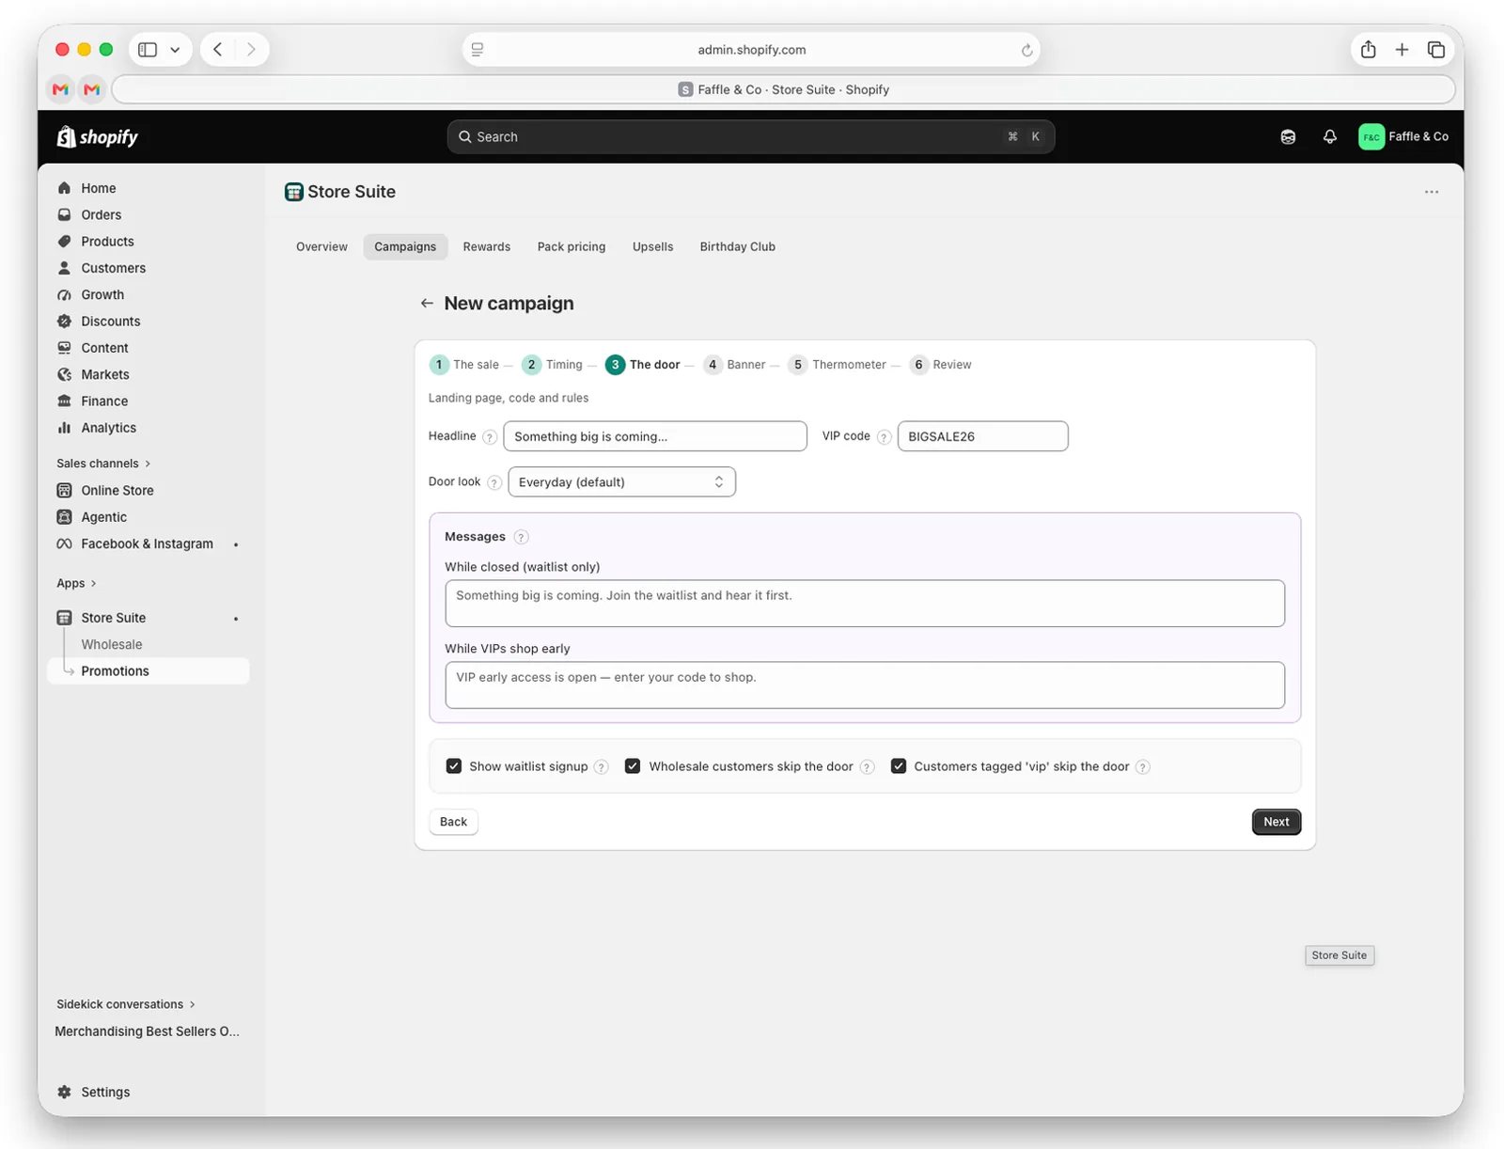Expand Sidekick conversations
The height and width of the screenshot is (1149, 1504).
coord(126,1005)
